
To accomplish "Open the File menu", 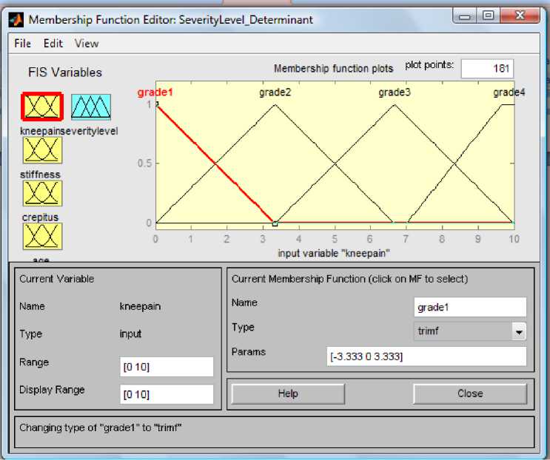I will coord(22,44).
